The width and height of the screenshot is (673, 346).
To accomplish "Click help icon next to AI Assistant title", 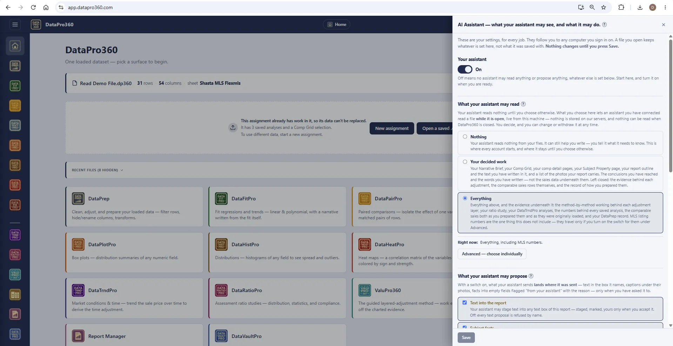I will coord(604,25).
